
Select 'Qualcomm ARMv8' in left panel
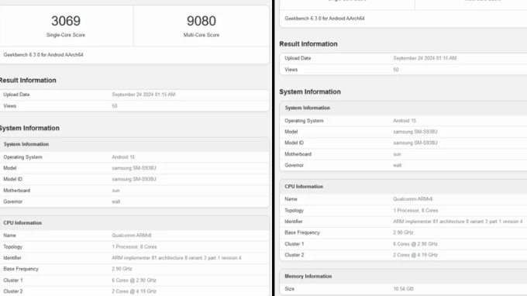coord(132,236)
